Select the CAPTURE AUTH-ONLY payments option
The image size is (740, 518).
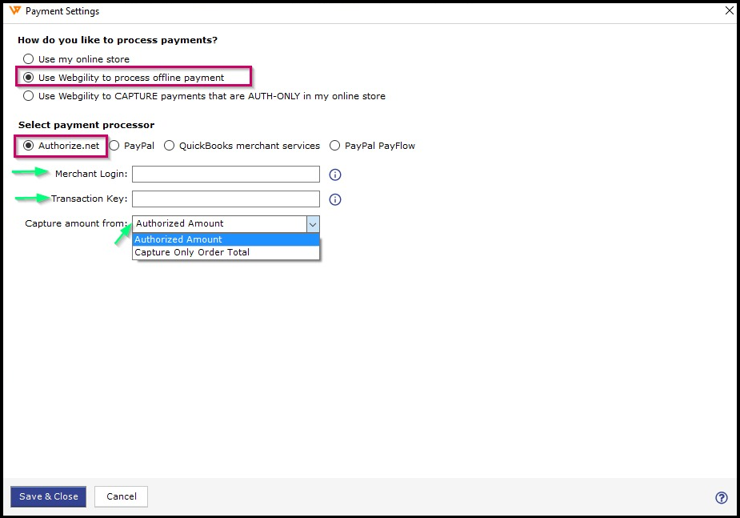(29, 96)
